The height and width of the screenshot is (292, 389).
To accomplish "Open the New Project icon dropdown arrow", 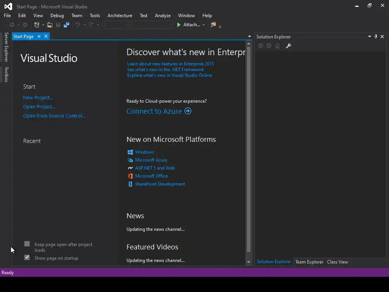I will coord(43,25).
